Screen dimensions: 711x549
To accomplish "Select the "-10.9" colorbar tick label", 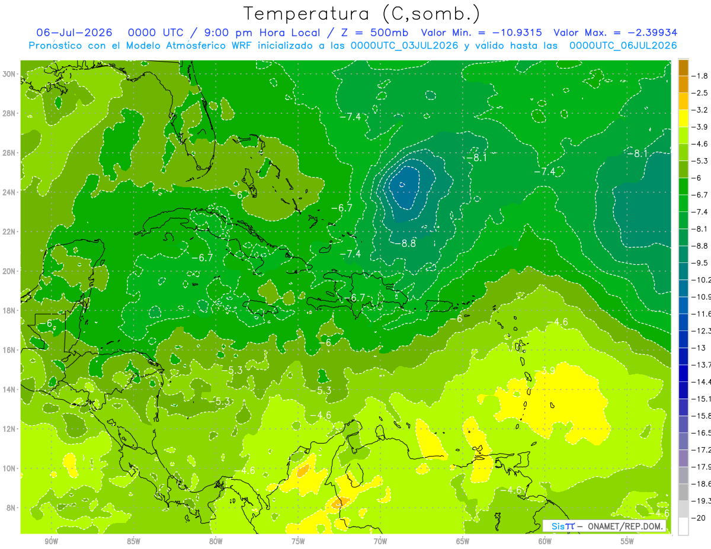I will [702, 297].
